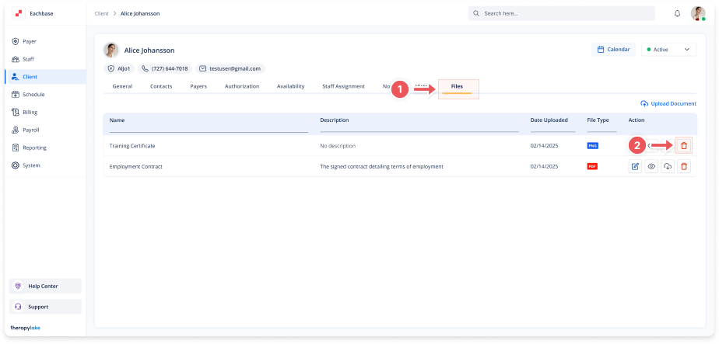This screenshot has width=719, height=344.
Task: Click the signed contract description text
Action: pyautogui.click(x=381, y=166)
